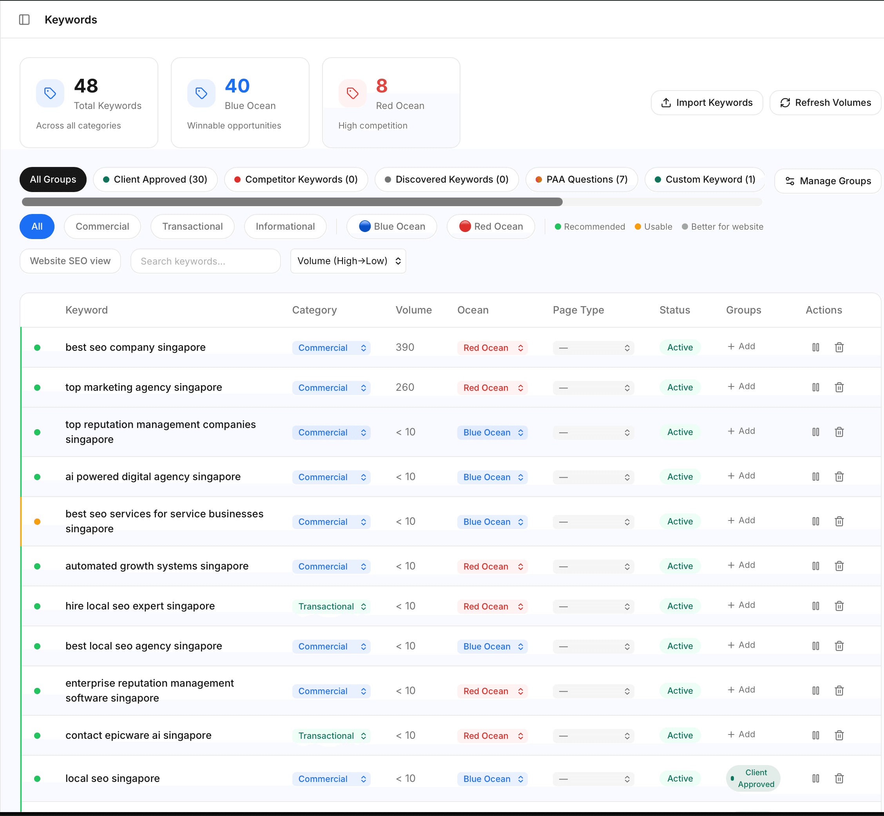Toggle the Website SEO view

click(x=70, y=261)
